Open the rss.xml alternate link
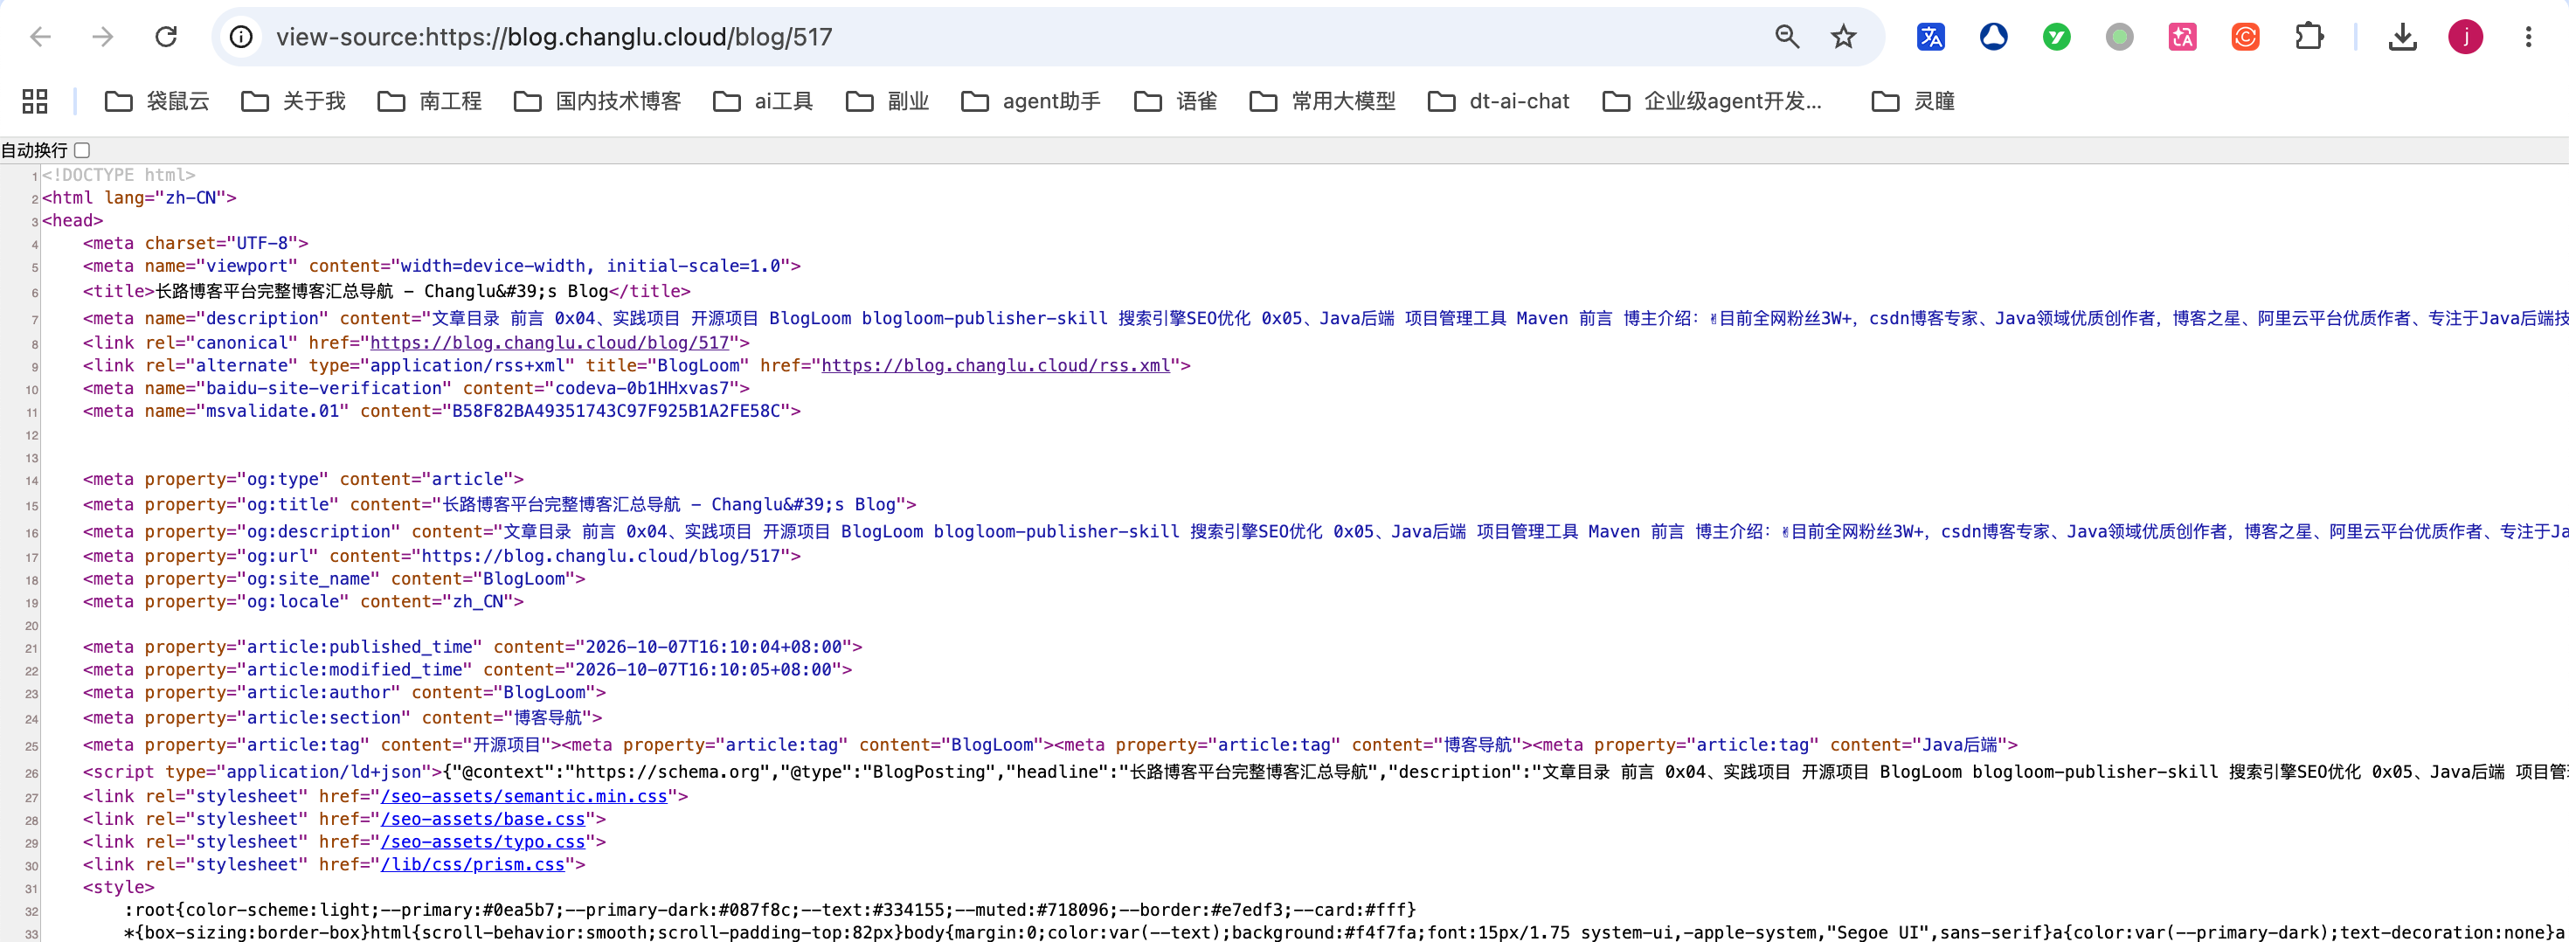 pyautogui.click(x=995, y=366)
